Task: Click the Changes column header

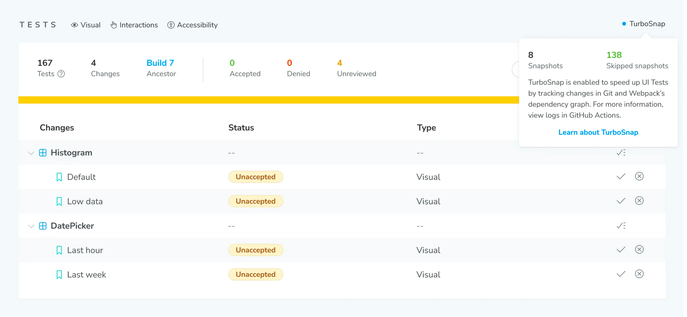Action: pyautogui.click(x=57, y=128)
